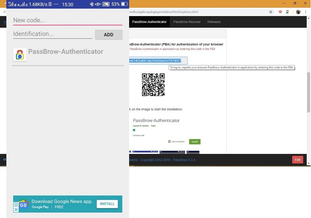Tap the signal strength bars icon

click(11, 4)
